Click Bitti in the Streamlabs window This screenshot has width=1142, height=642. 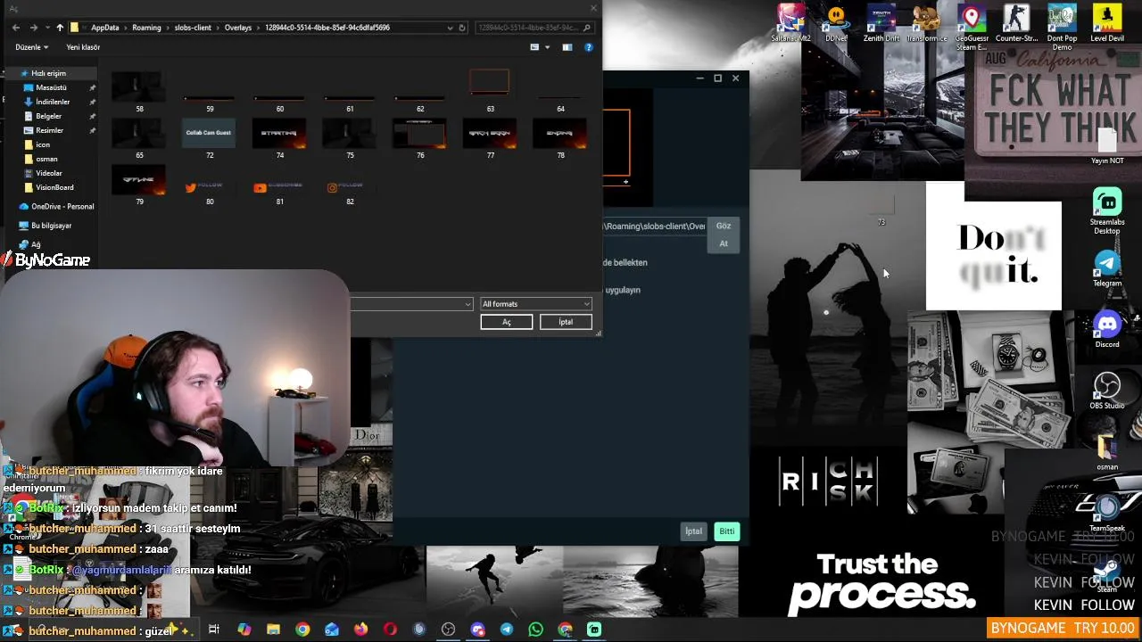click(x=727, y=531)
